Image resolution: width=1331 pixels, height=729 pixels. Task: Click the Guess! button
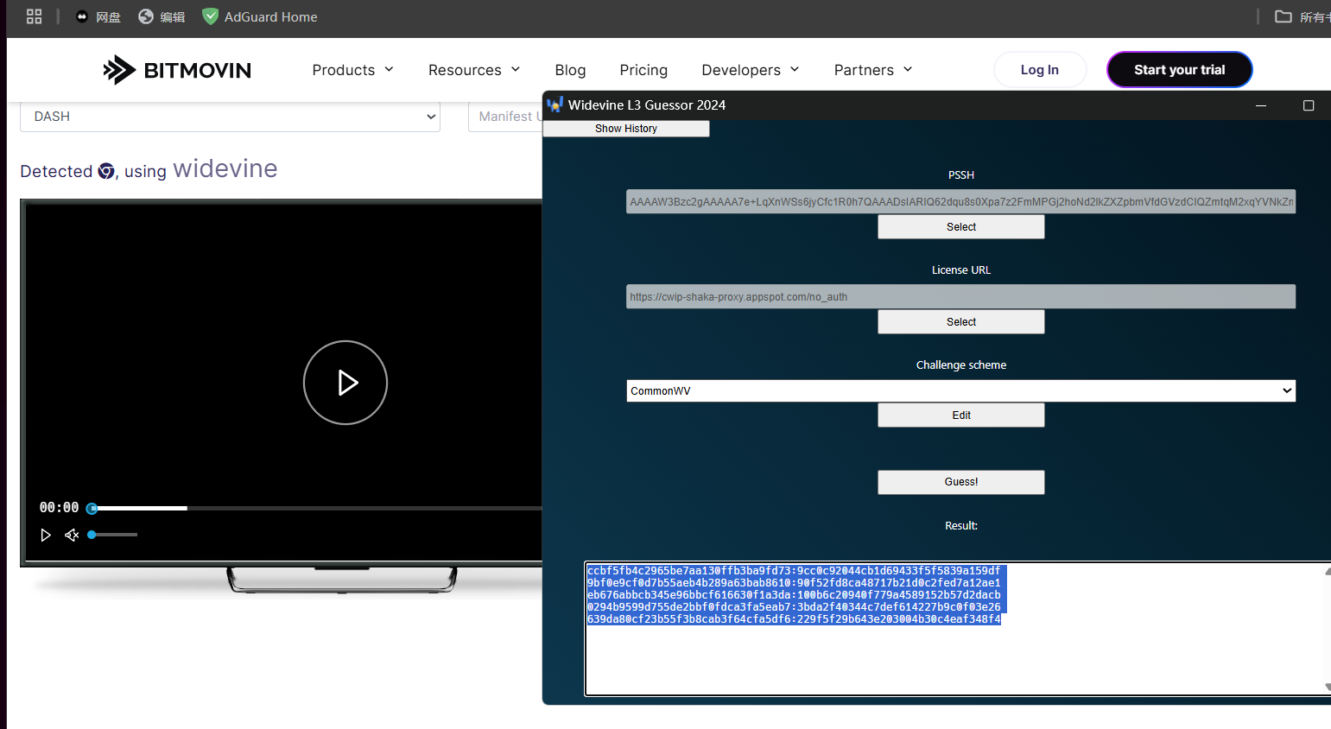[961, 482]
